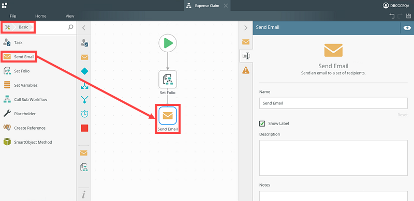This screenshot has height=201, width=414.
Task: Open the File menu
Action: point(12,16)
